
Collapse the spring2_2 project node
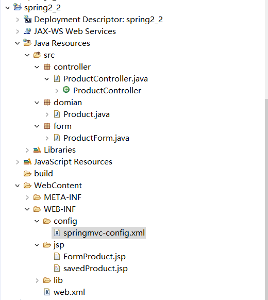point(7,8)
